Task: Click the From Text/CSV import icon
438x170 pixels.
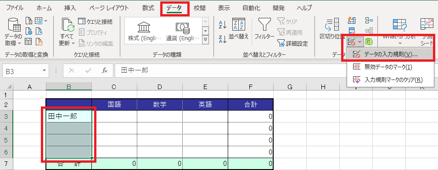Action: pyautogui.click(x=29, y=21)
